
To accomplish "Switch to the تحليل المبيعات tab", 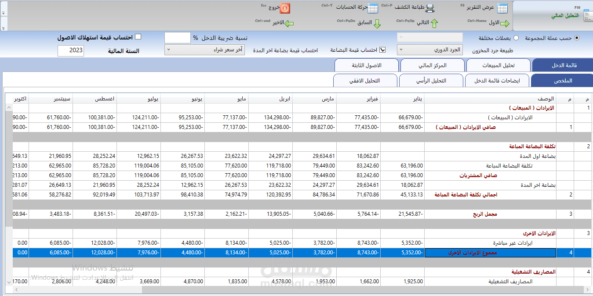I will tap(497, 64).
